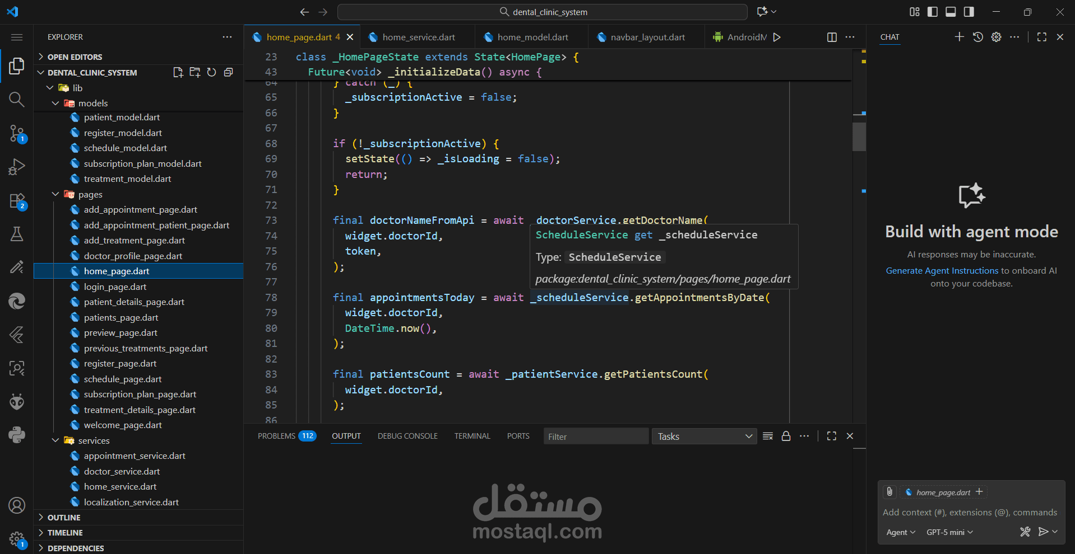This screenshot has width=1075, height=554.
Task: Open the GPT-5 mini model picker
Action: 949,532
